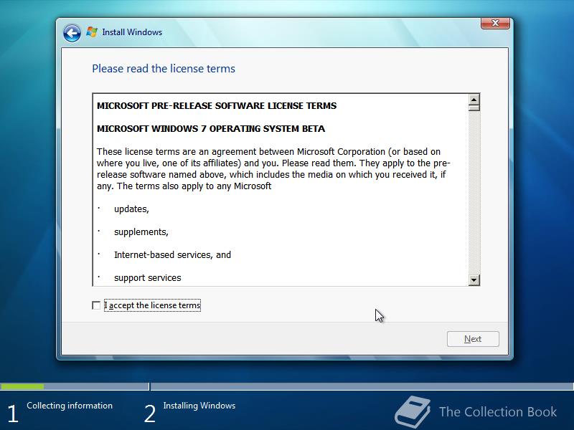This screenshot has height=430, width=574.
Task: Click the green setup progress bar
Action: (x=22, y=386)
